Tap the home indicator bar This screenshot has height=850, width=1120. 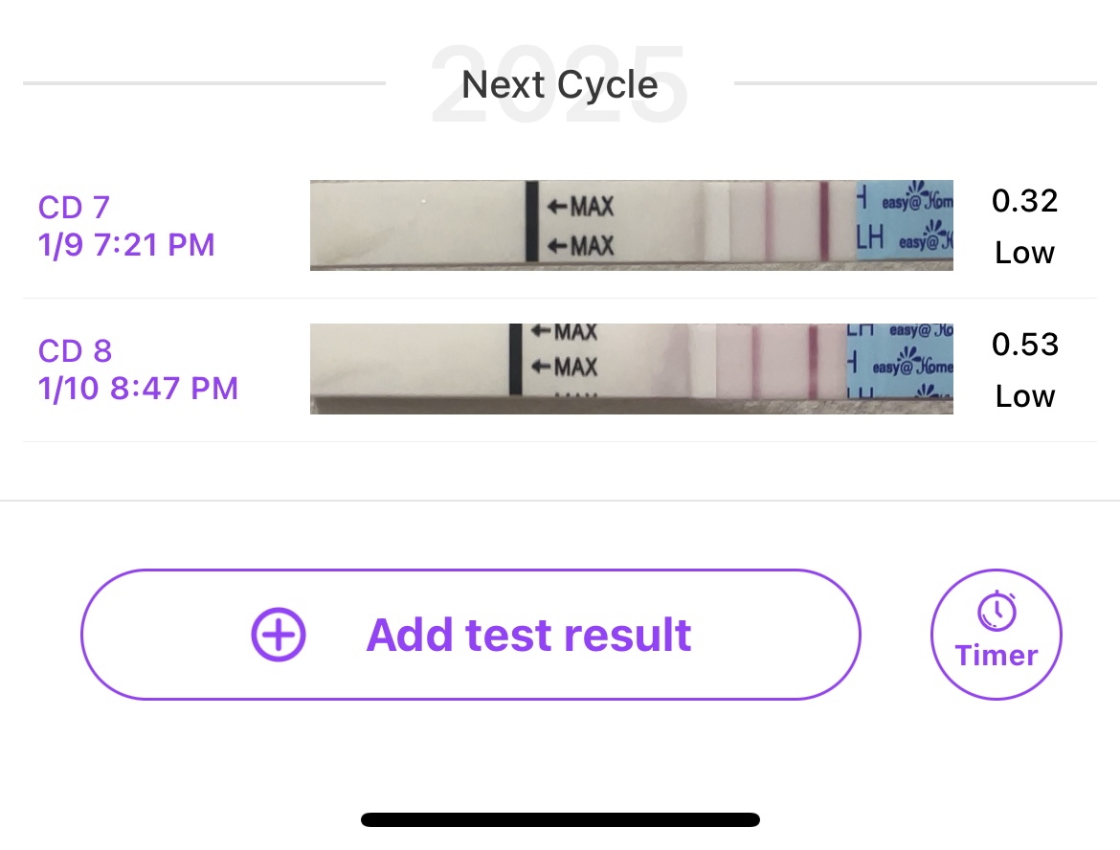click(560, 819)
